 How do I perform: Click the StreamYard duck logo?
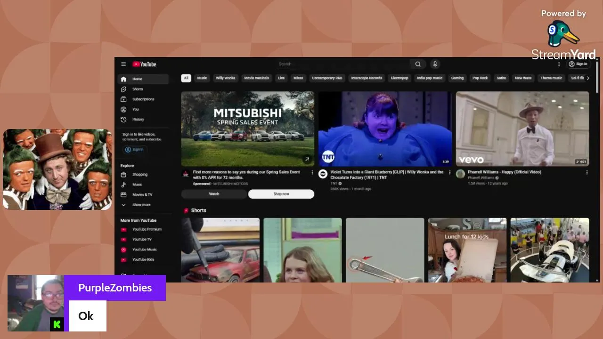point(563,34)
